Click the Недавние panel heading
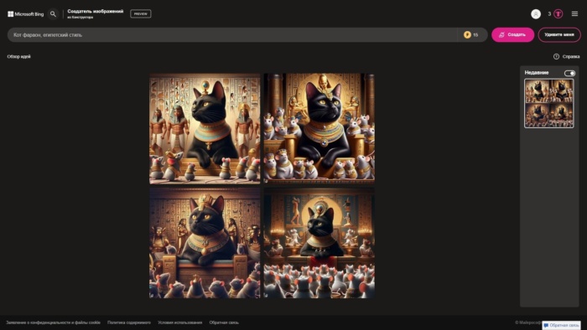The image size is (587, 330). [x=537, y=73]
